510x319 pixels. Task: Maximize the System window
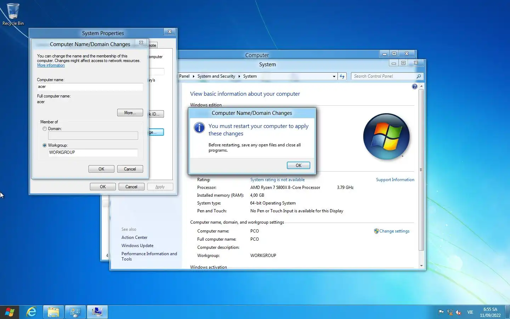coord(403,63)
